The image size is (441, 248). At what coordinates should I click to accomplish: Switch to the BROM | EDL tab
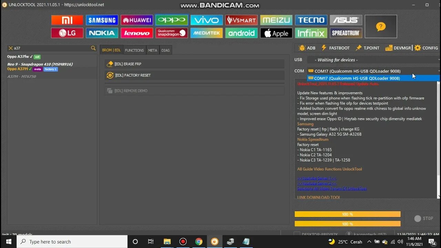(111, 50)
